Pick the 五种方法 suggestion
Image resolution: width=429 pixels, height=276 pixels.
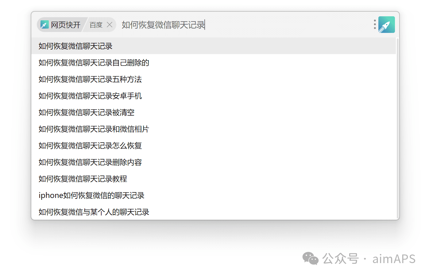pyautogui.click(x=90, y=79)
